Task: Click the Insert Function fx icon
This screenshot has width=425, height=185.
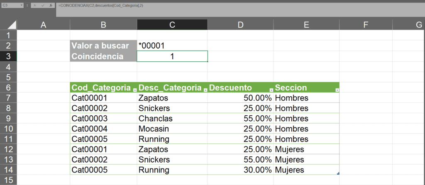Action: click(x=50, y=5)
